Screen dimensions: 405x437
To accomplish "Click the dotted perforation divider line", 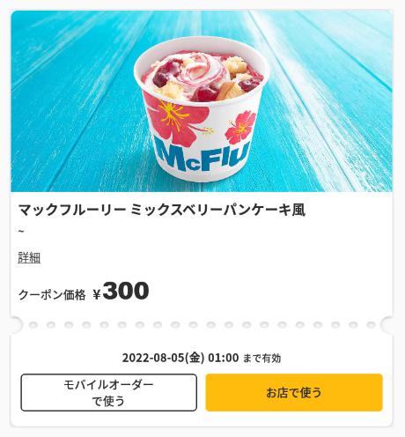I will point(202,325).
